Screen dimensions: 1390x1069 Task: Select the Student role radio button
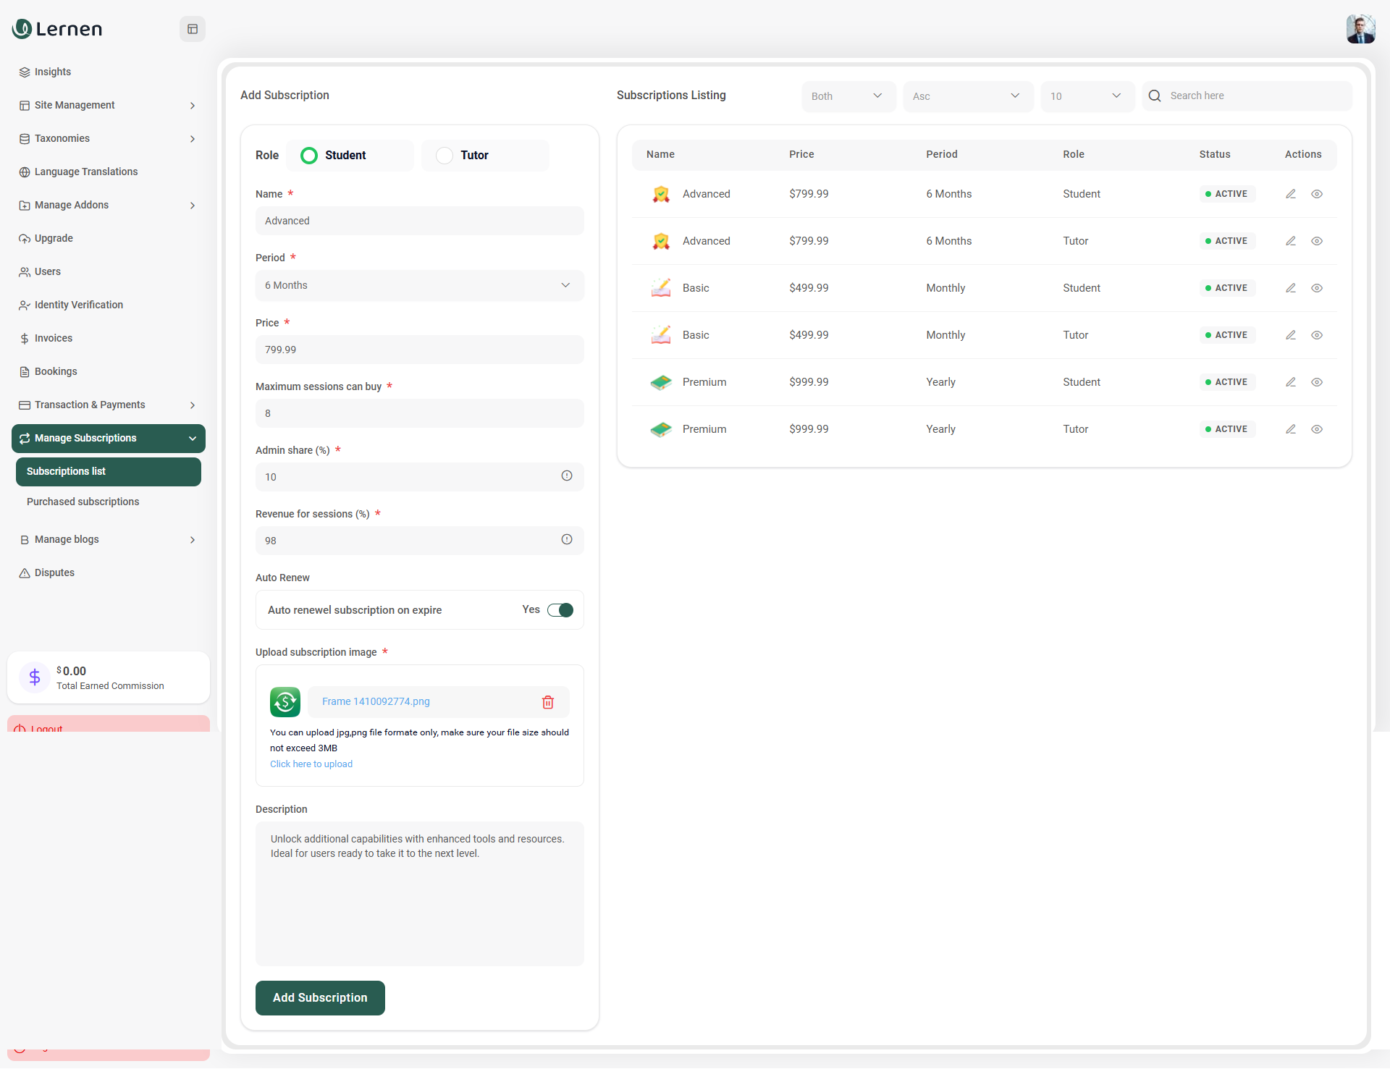click(x=309, y=156)
